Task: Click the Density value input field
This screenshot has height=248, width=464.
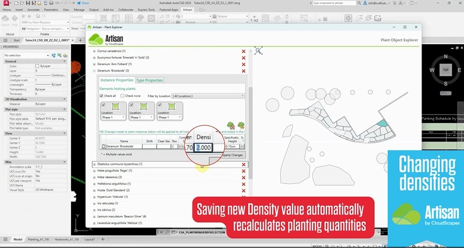Action: 205,148
